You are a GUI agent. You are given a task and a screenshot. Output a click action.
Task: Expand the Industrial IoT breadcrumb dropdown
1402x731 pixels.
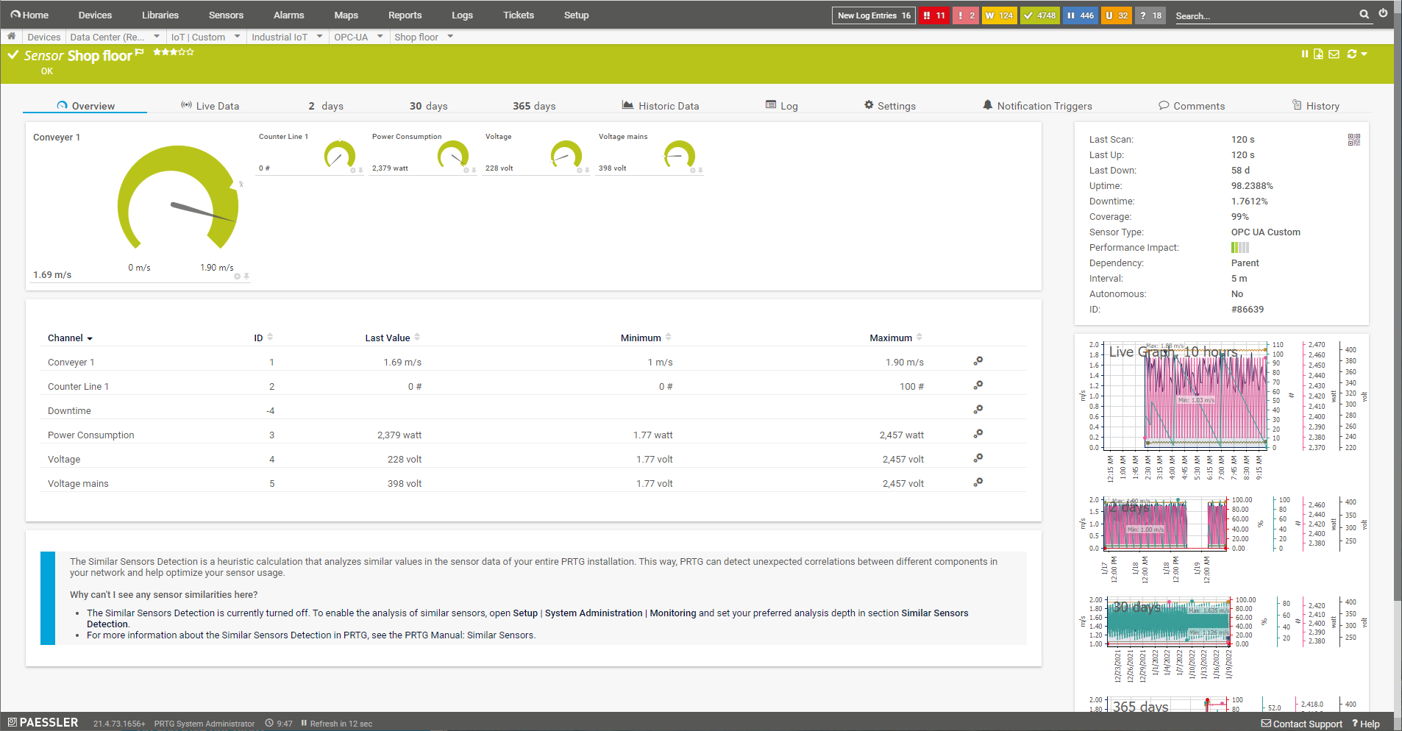pos(319,37)
